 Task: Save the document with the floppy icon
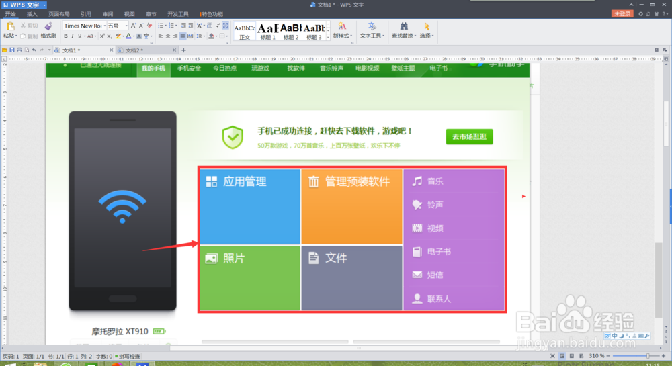pyautogui.click(x=12, y=50)
